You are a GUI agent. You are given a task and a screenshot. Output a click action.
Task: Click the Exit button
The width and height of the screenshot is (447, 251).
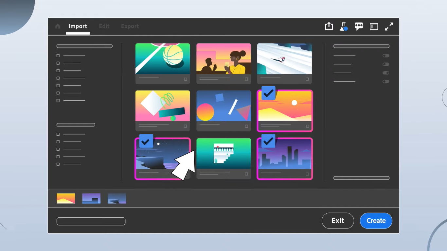(338, 221)
